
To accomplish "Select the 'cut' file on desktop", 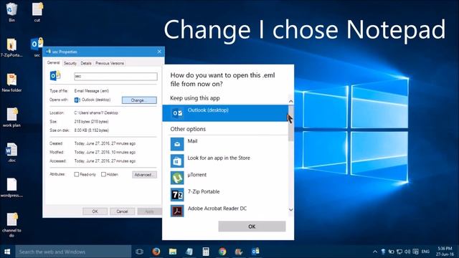I will point(37,11).
